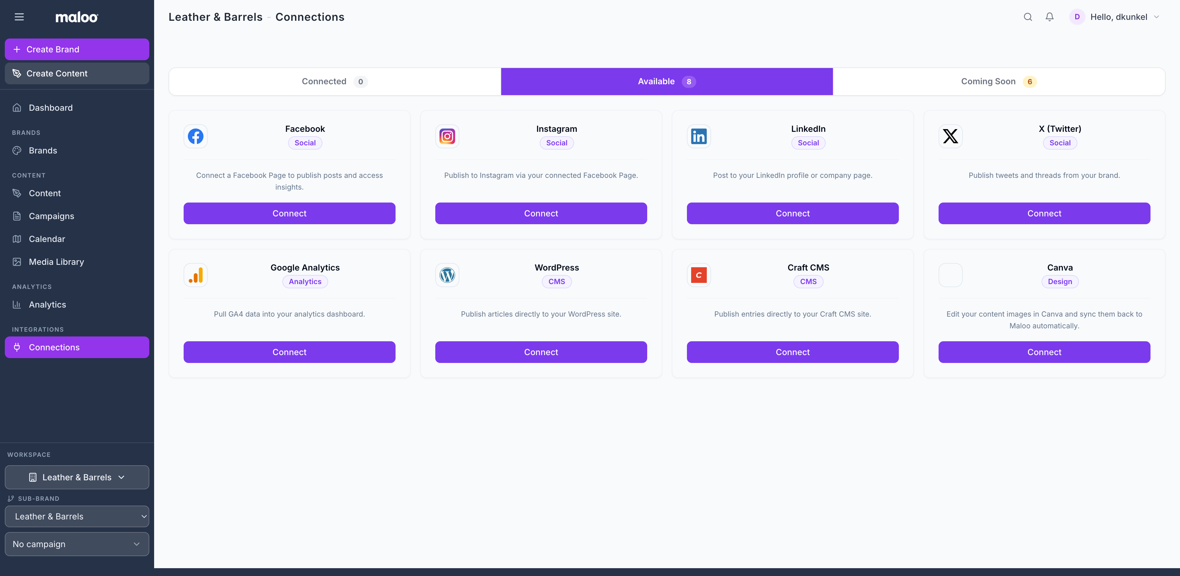
Task: Click the Craft CMS logo icon
Action: [699, 275]
